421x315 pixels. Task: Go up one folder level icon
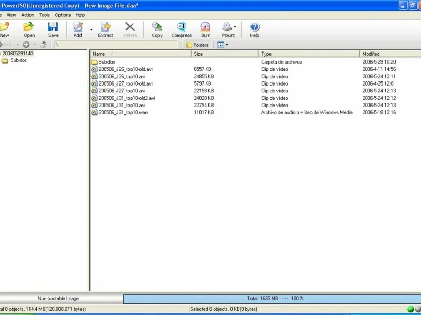[x=44, y=45]
